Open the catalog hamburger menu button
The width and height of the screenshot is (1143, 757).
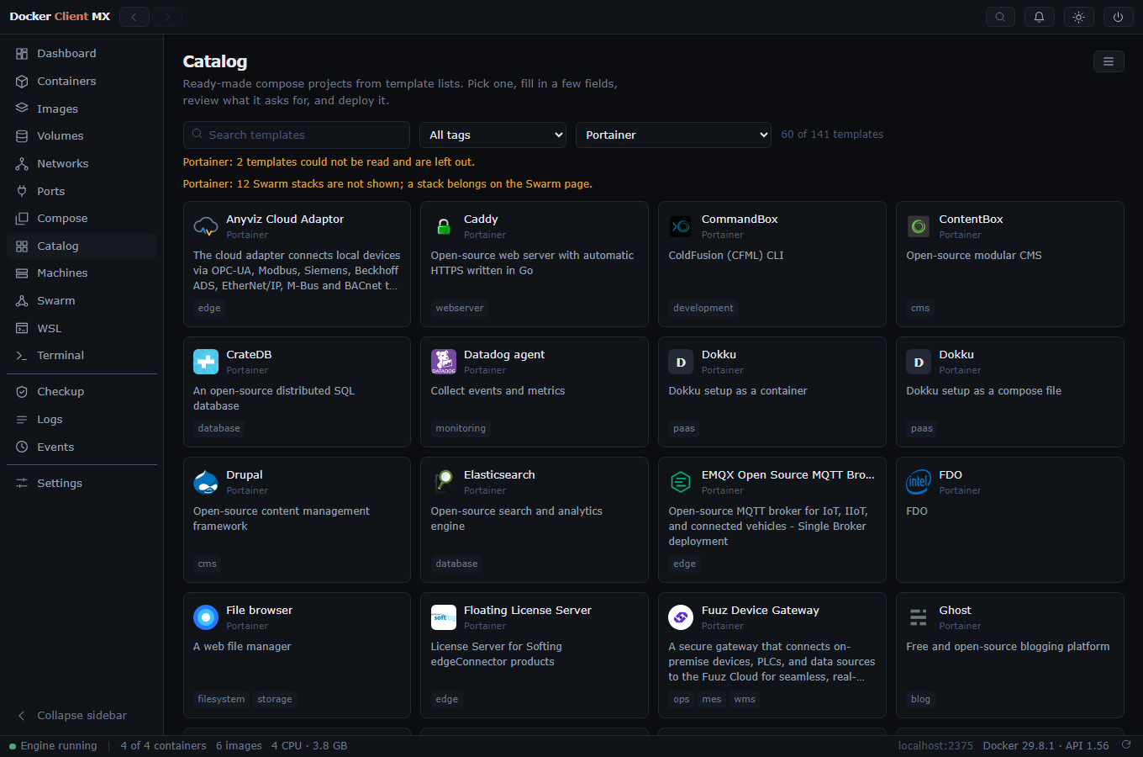point(1109,61)
